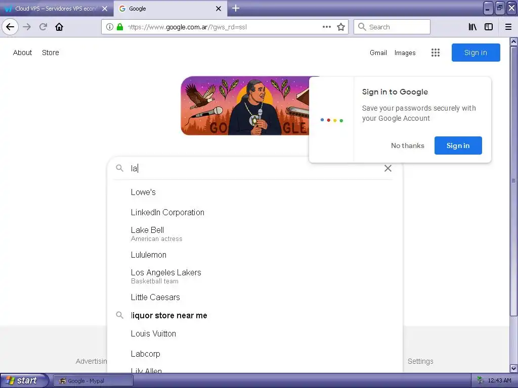Switch to the Cloud VPS tab
Screen dimensions: 518x388
56,9
